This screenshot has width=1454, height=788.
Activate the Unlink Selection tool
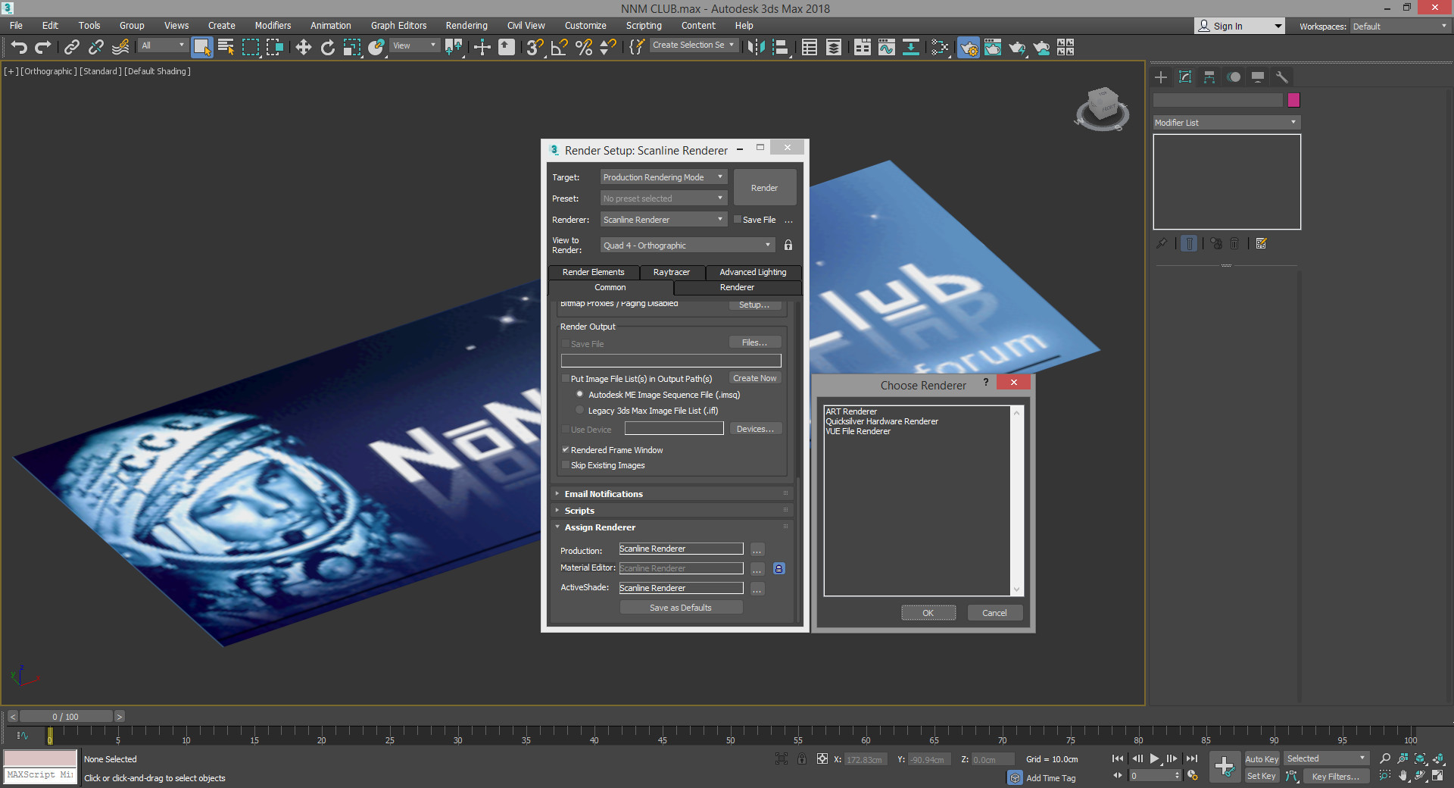95,47
